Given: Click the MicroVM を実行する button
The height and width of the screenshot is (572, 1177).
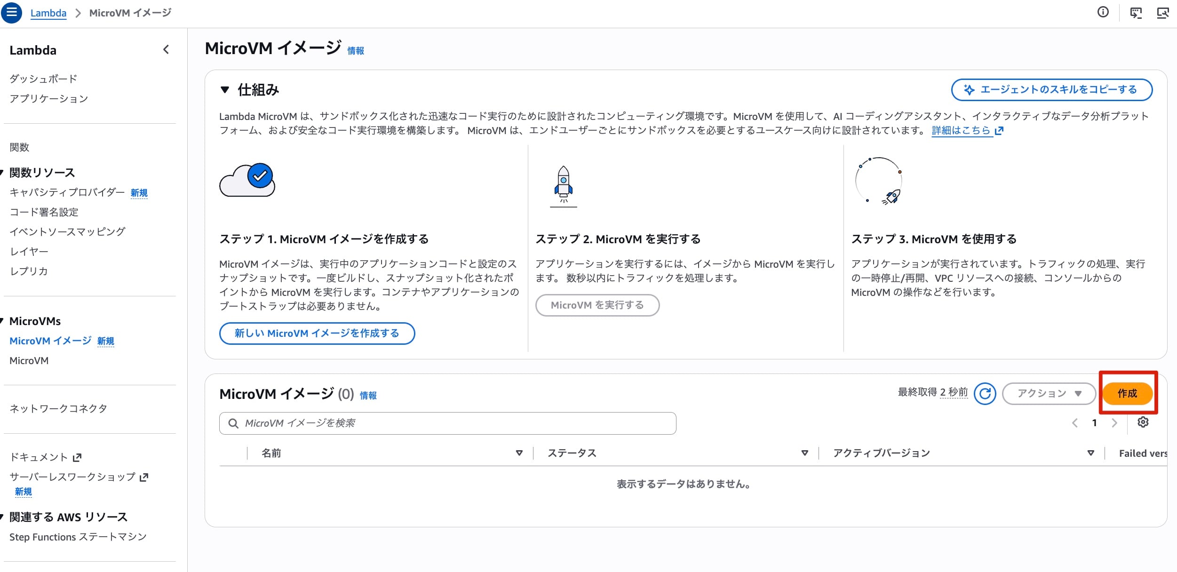Looking at the screenshot, I should pyautogui.click(x=597, y=305).
